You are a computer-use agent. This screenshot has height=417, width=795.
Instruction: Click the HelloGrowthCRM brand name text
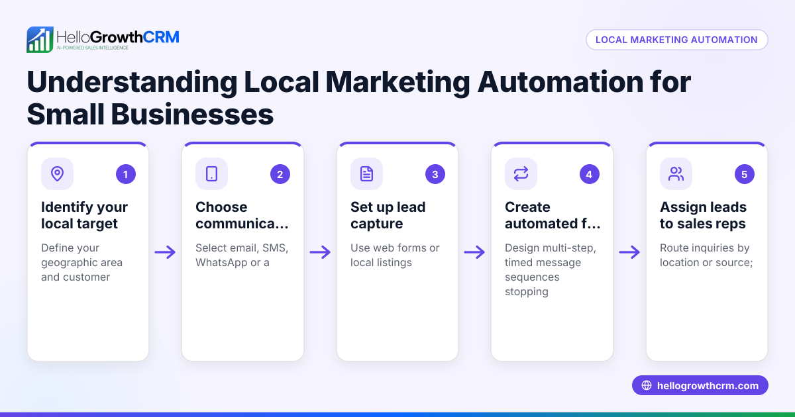(x=118, y=36)
